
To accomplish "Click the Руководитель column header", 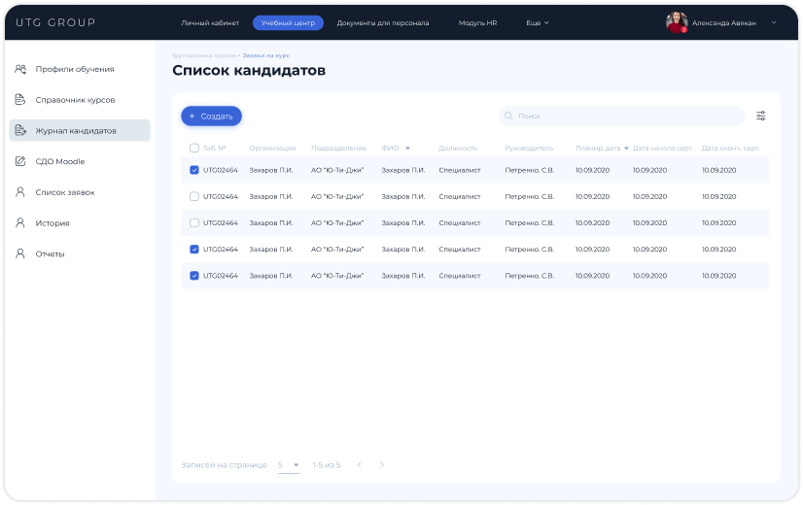I will click(x=529, y=149).
